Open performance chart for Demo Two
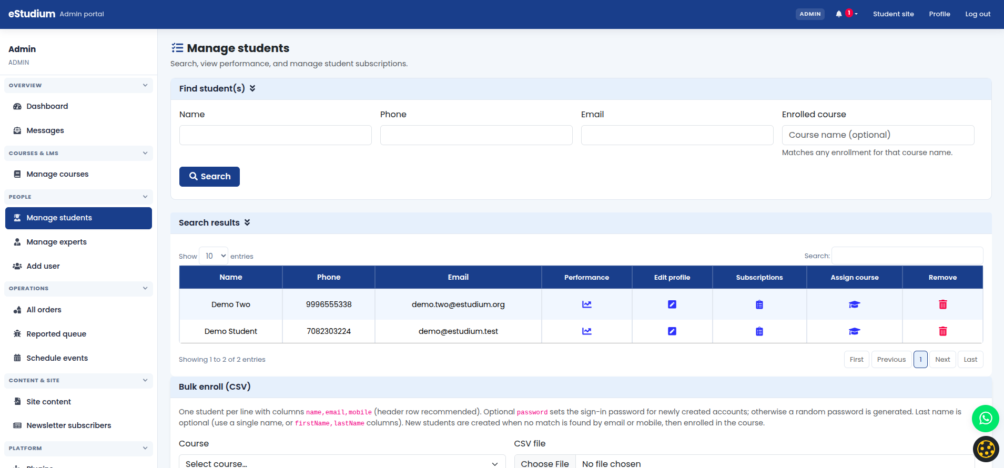Viewport: 1004px width, 468px height. click(x=586, y=304)
